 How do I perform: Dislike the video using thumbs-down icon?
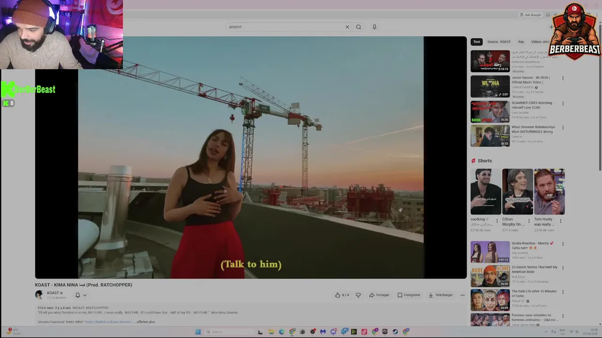tap(358, 295)
